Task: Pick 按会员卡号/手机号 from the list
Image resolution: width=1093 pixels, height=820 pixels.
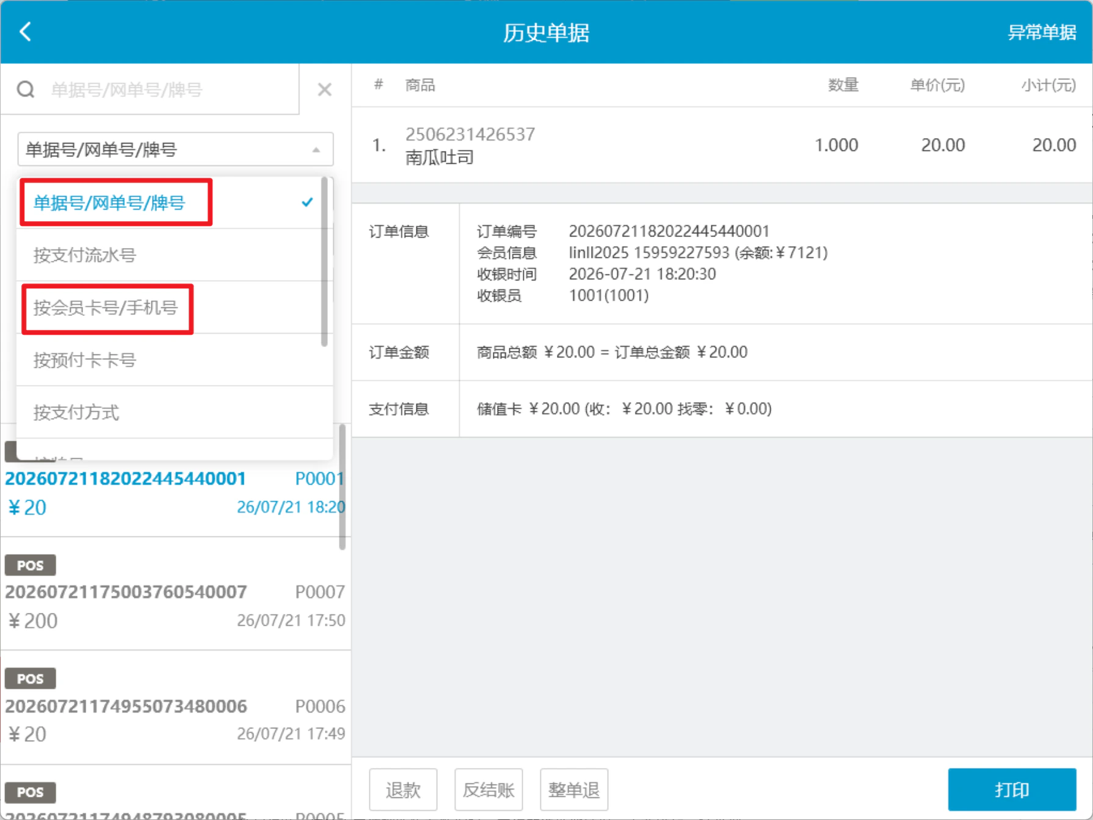Action: coord(175,307)
